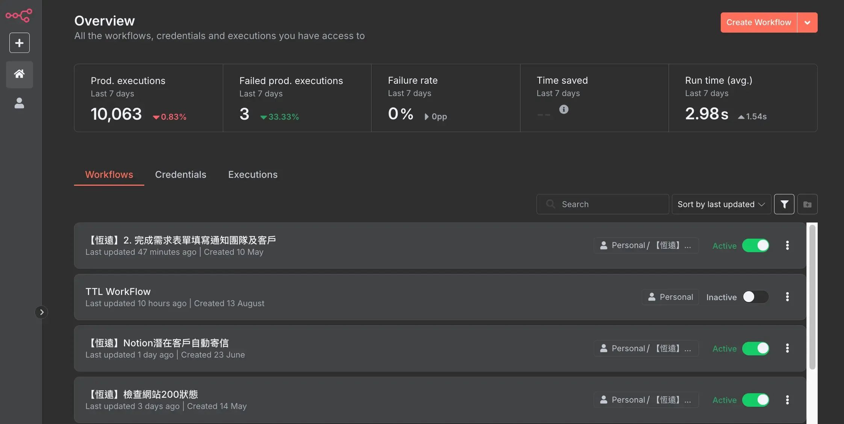Screen dimensions: 844x424
Task: Switch to the Credentials tab
Action: point(180,174)
